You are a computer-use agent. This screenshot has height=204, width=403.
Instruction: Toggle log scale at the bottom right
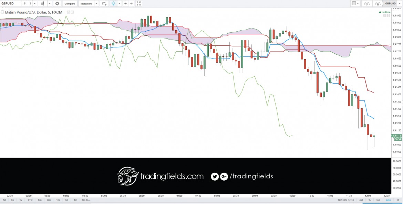378,200
